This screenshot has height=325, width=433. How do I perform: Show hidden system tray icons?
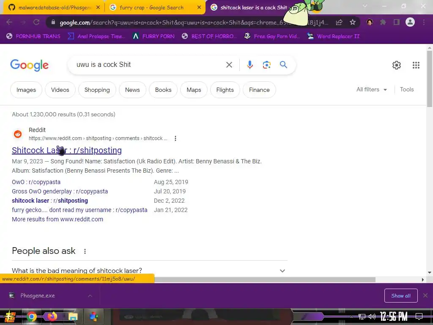point(351,317)
